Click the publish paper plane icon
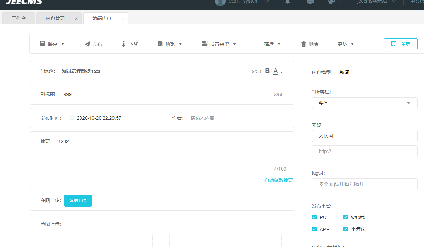Screen dimensions: 424x247 87,44
